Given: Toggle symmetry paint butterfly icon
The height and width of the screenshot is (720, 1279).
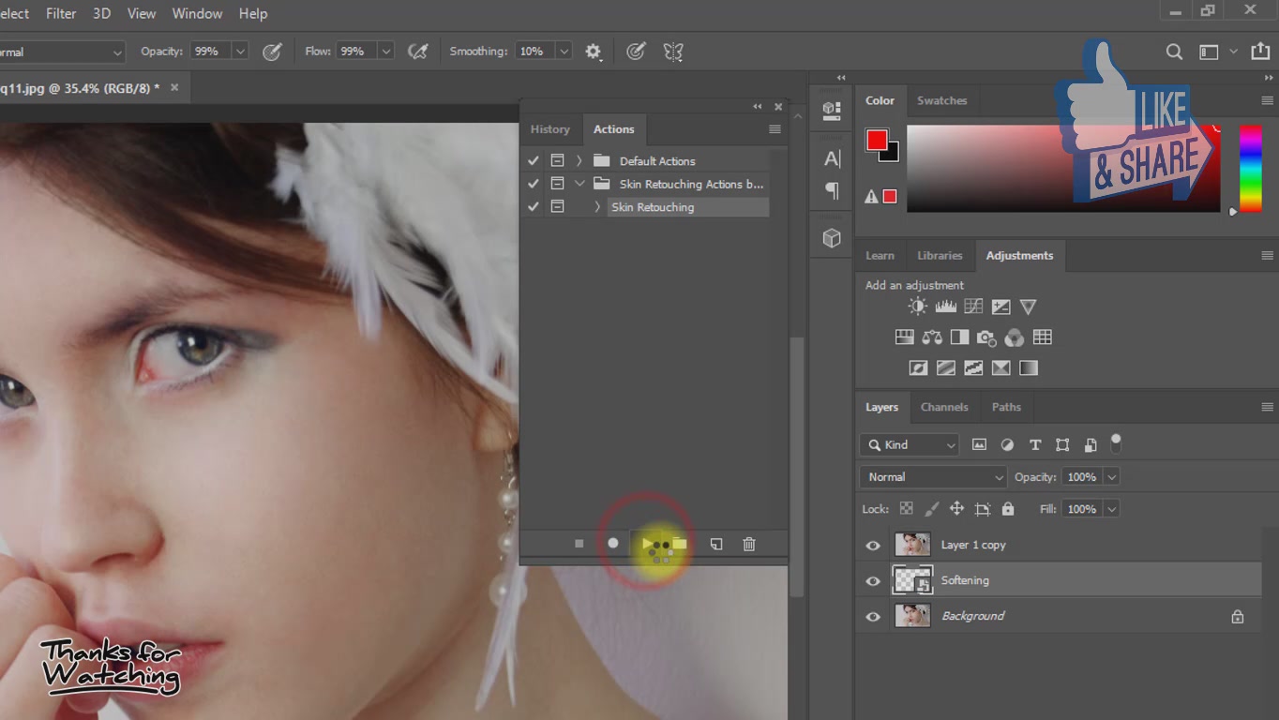Looking at the screenshot, I should pyautogui.click(x=672, y=52).
